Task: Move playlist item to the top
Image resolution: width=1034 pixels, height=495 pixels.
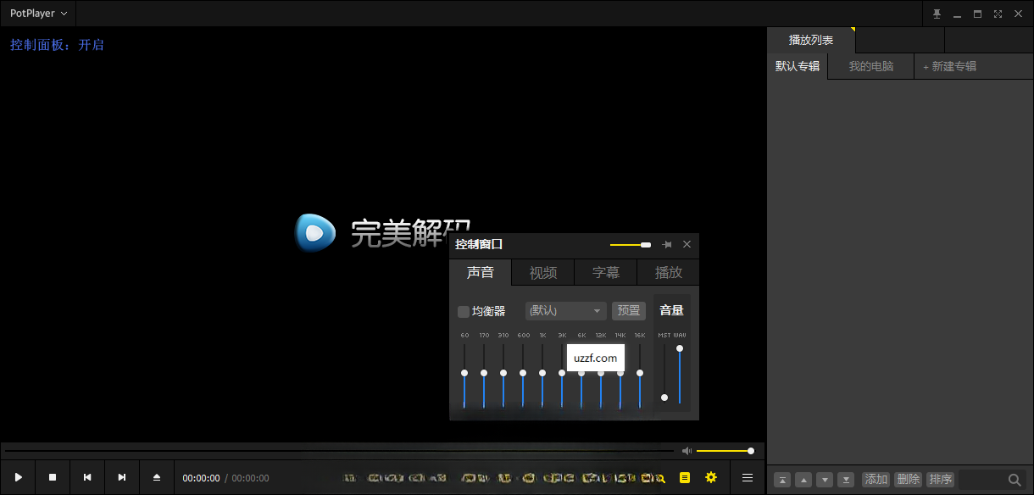Action: [x=783, y=480]
